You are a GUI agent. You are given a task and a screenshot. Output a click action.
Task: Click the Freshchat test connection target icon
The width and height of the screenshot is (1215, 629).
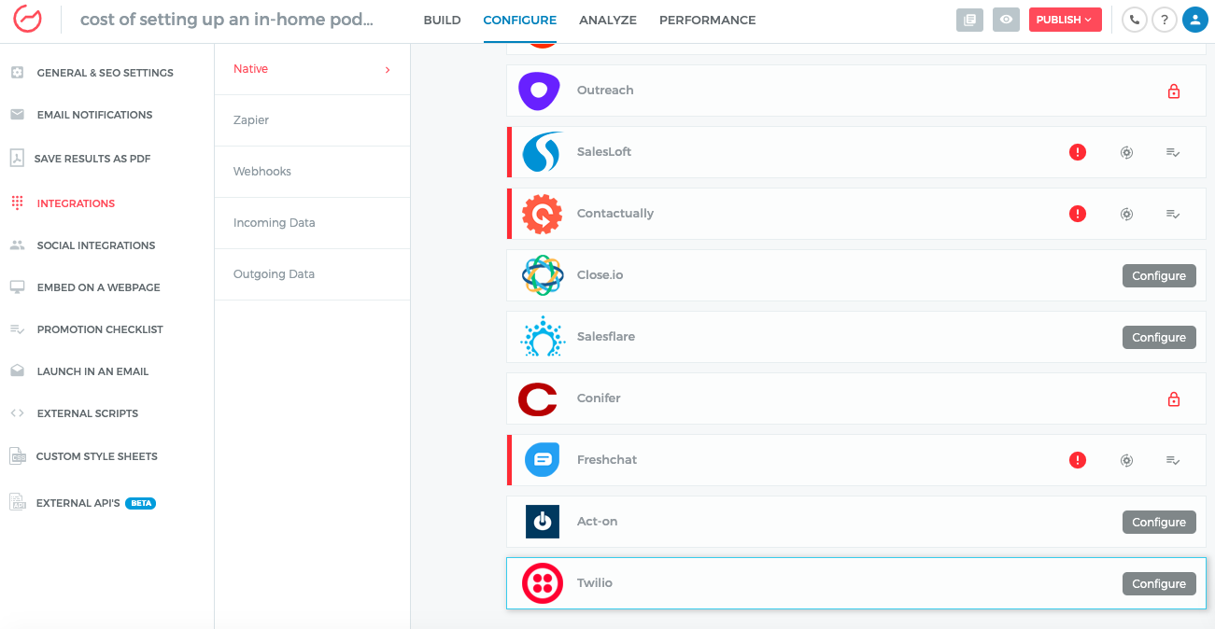click(x=1126, y=460)
